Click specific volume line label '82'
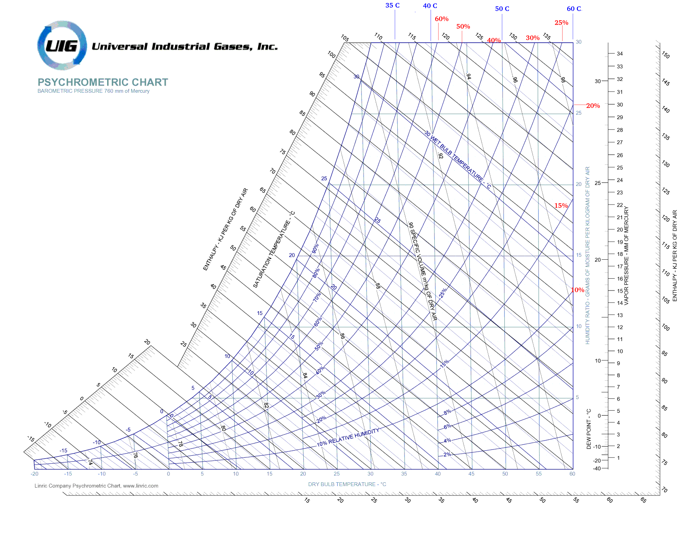This screenshot has width=695, height=535. [x=266, y=405]
